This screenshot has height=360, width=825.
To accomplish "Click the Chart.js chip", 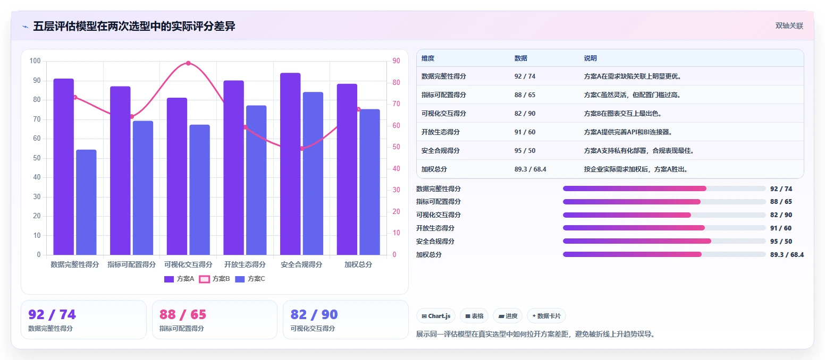I will point(436,316).
